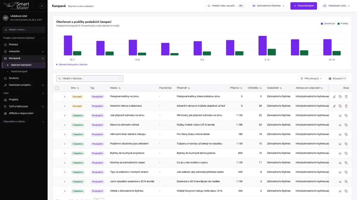Open statistics for Bylinky do kuchyně za polovic
This screenshot has height=200, width=357.
[x=340, y=153]
